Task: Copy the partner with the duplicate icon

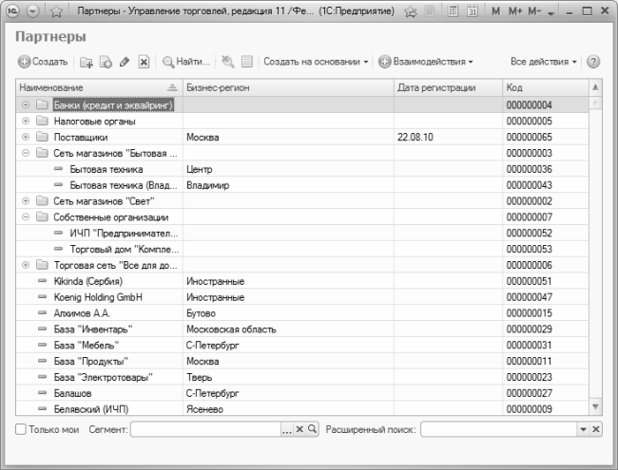Action: click(x=106, y=62)
